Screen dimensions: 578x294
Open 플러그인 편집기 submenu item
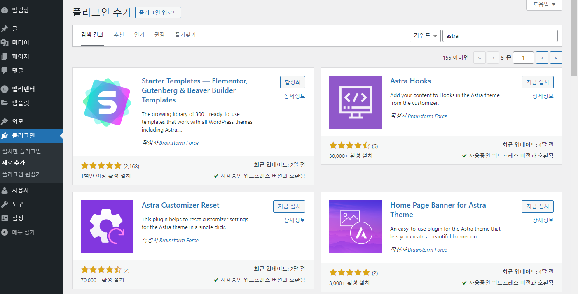pos(21,174)
